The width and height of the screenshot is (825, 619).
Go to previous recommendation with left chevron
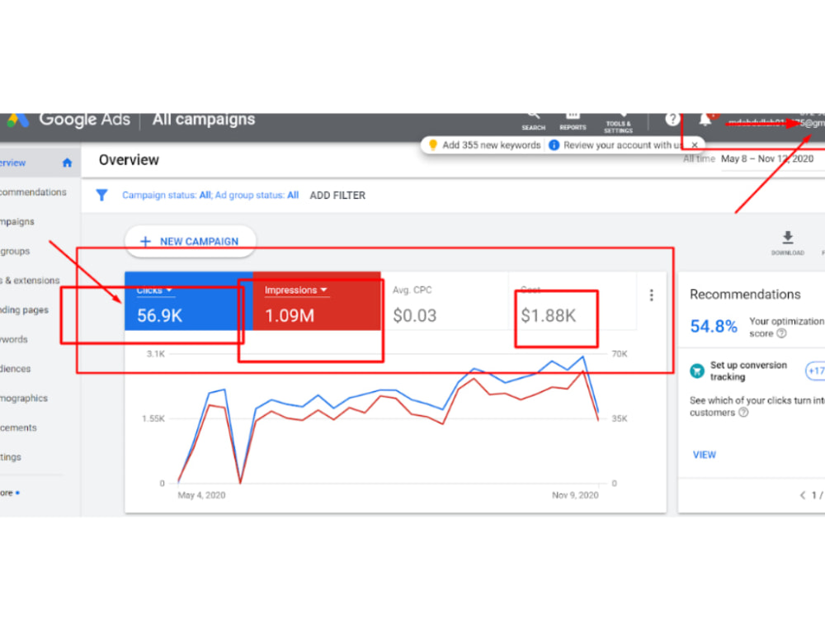coord(803,495)
